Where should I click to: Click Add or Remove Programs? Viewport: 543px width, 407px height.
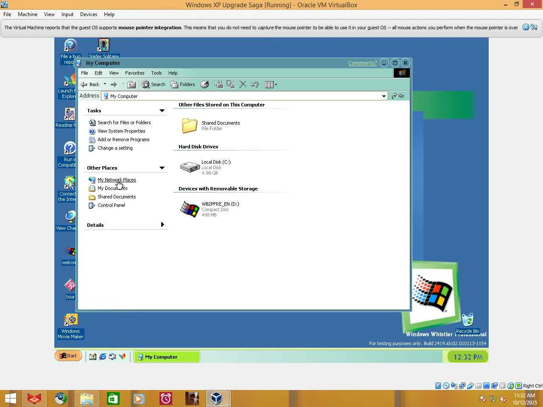point(123,139)
